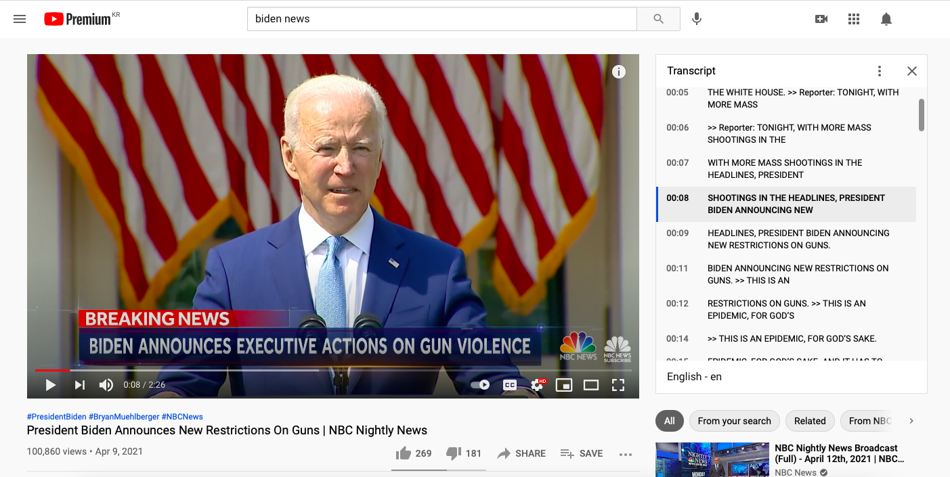Open player settings gear
The image size is (950, 477).
[538, 385]
